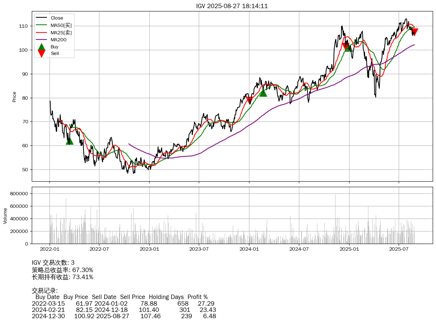Select the trade row with Buy Date 2022-03-15
The height and width of the screenshot is (323, 436).
point(124,303)
